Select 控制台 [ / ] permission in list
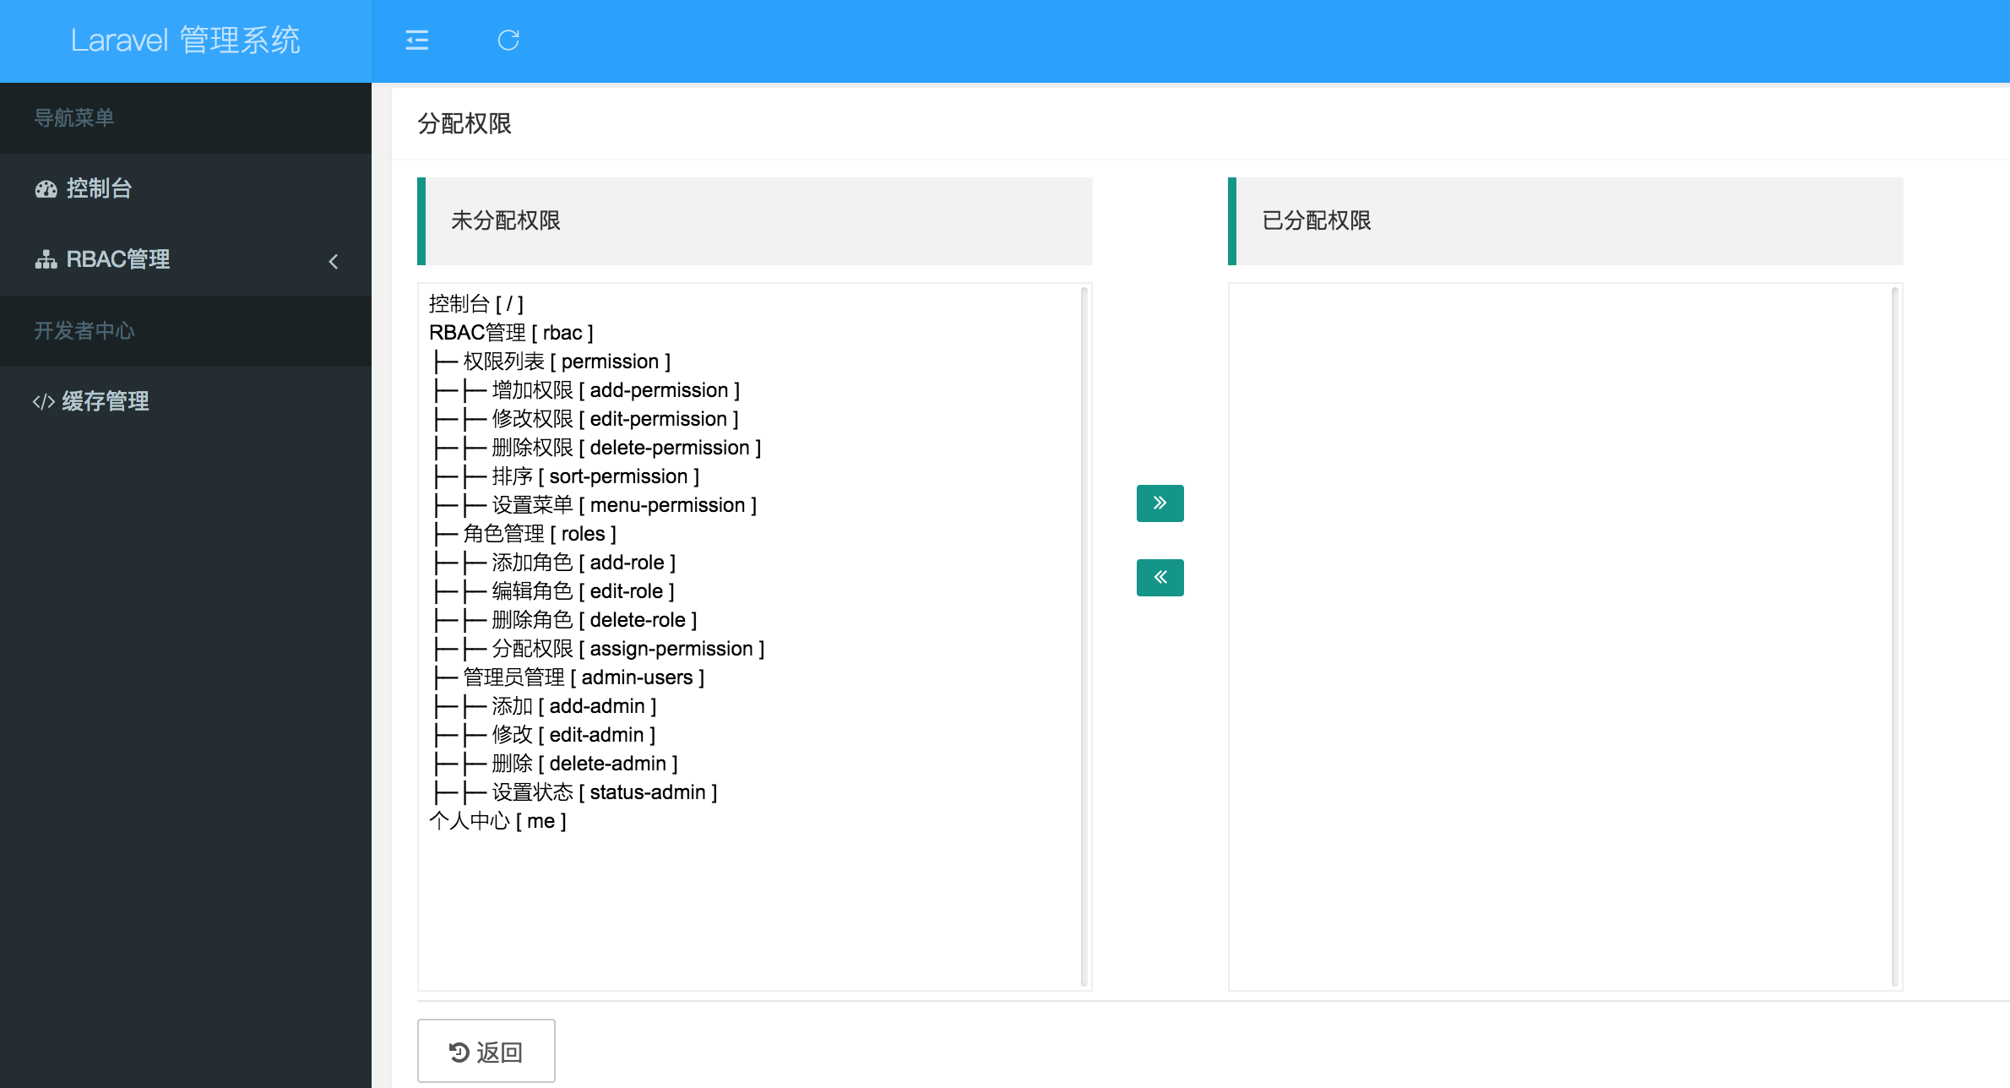The height and width of the screenshot is (1088, 2010). [x=476, y=304]
